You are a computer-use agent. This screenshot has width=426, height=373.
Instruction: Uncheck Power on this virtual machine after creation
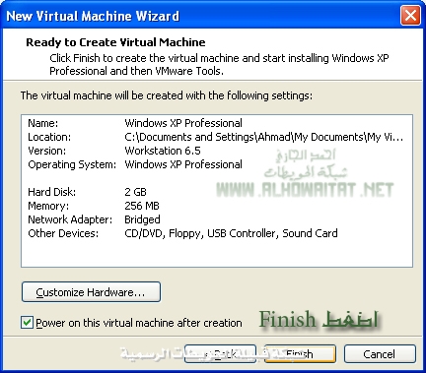pyautogui.click(x=27, y=323)
